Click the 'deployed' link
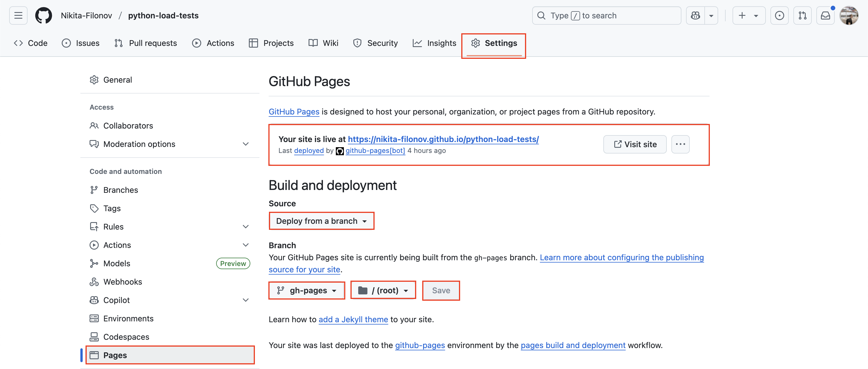This screenshot has height=369, width=868. coord(309,151)
